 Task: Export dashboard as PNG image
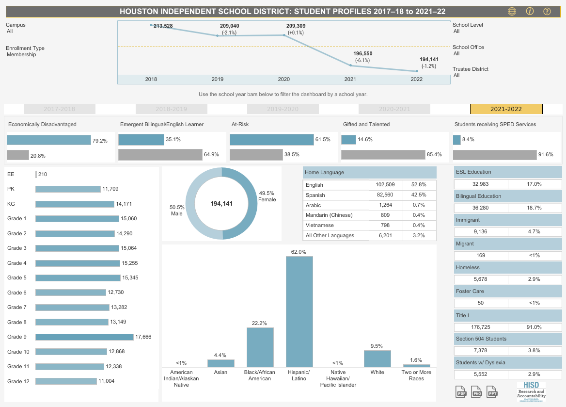coord(476,391)
